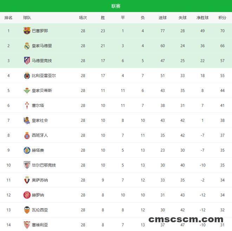This screenshot has height=231, width=232.
Task: Open team link 巴塞罗那
Action: [x=40, y=31]
